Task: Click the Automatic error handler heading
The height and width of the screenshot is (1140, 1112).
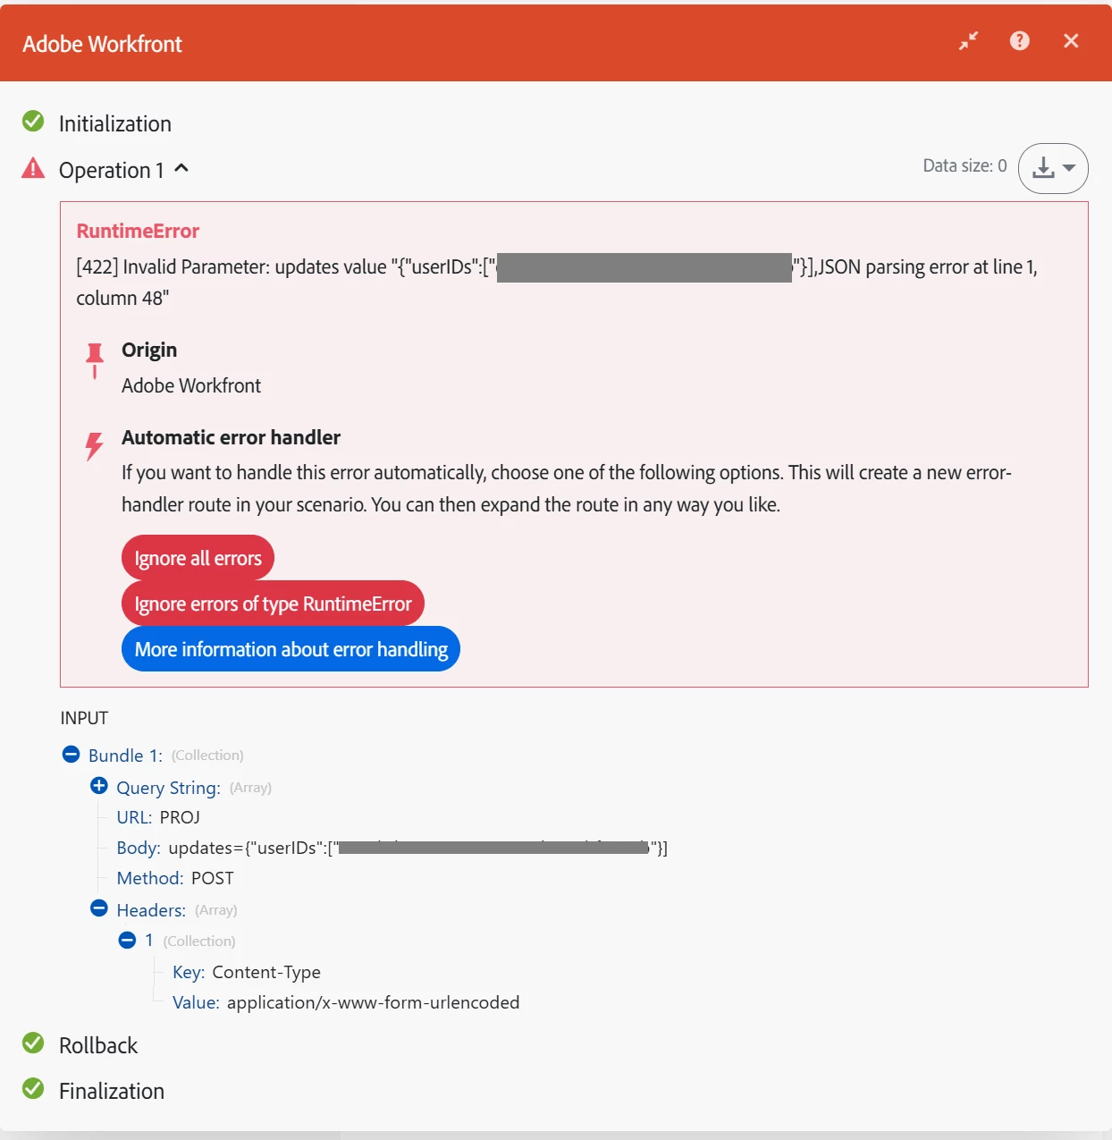Action: tap(231, 437)
